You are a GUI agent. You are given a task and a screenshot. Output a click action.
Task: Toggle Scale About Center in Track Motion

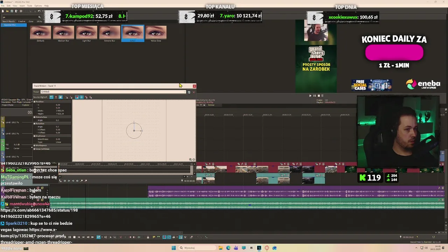(82, 97)
